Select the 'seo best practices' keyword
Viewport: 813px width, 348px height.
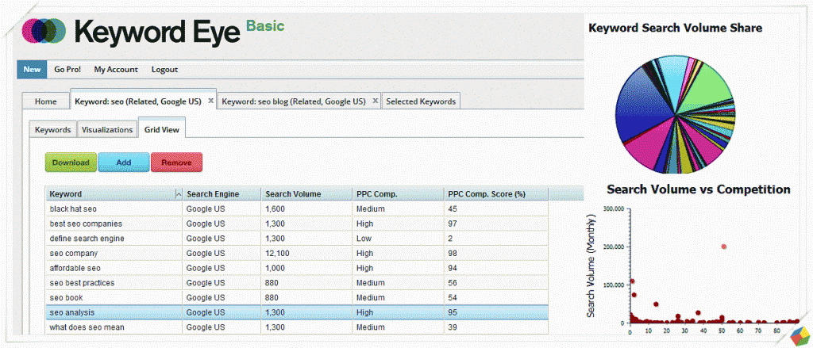82,283
